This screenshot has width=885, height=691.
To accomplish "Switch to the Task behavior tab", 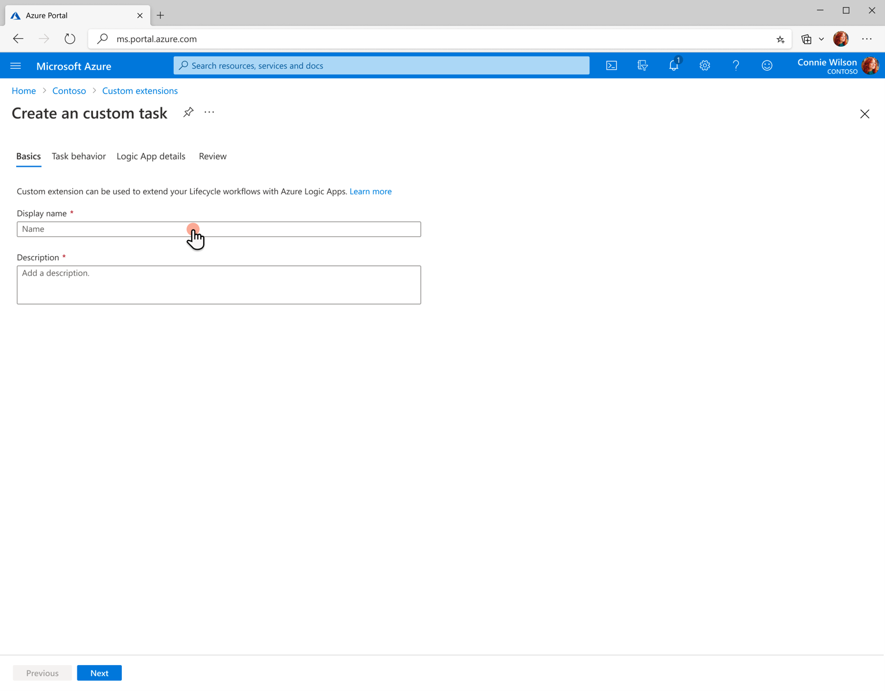I will [79, 156].
